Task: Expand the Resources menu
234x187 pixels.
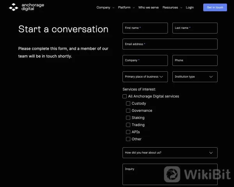Action: click(172, 7)
